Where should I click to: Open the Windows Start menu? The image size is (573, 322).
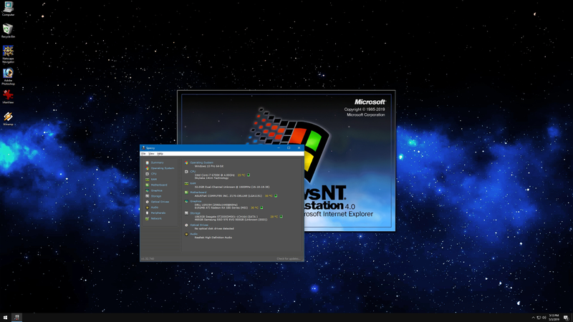(x=5, y=318)
